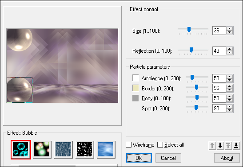Open the About dialog button

pyautogui.click(x=227, y=158)
